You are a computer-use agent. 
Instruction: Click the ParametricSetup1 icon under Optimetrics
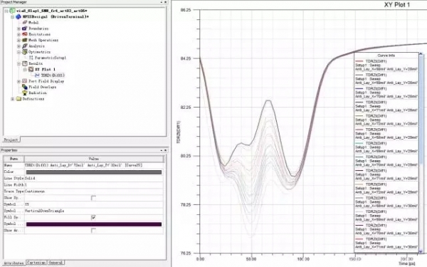click(31, 58)
